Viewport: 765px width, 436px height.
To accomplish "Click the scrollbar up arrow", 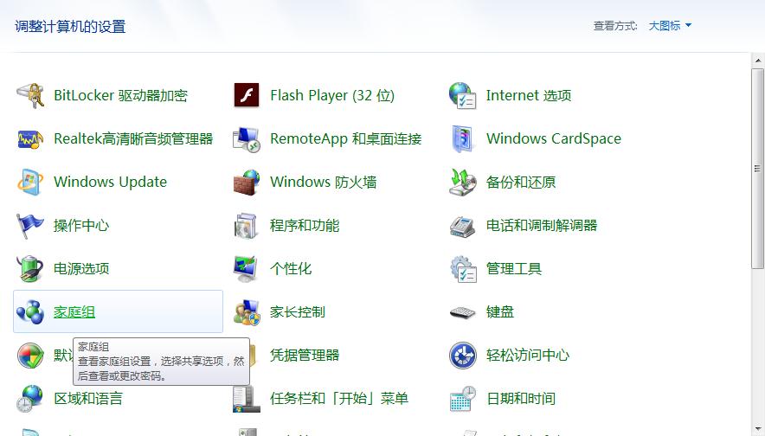I will tap(757, 61).
